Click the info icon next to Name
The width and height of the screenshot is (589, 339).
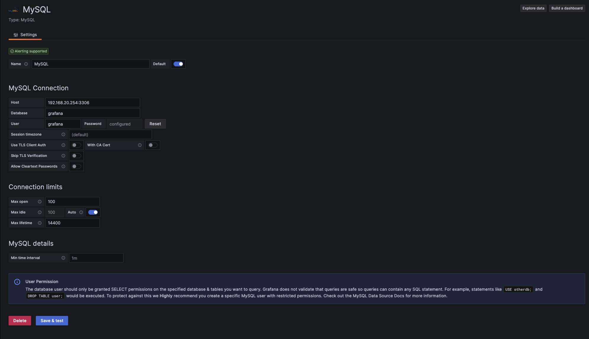point(26,64)
